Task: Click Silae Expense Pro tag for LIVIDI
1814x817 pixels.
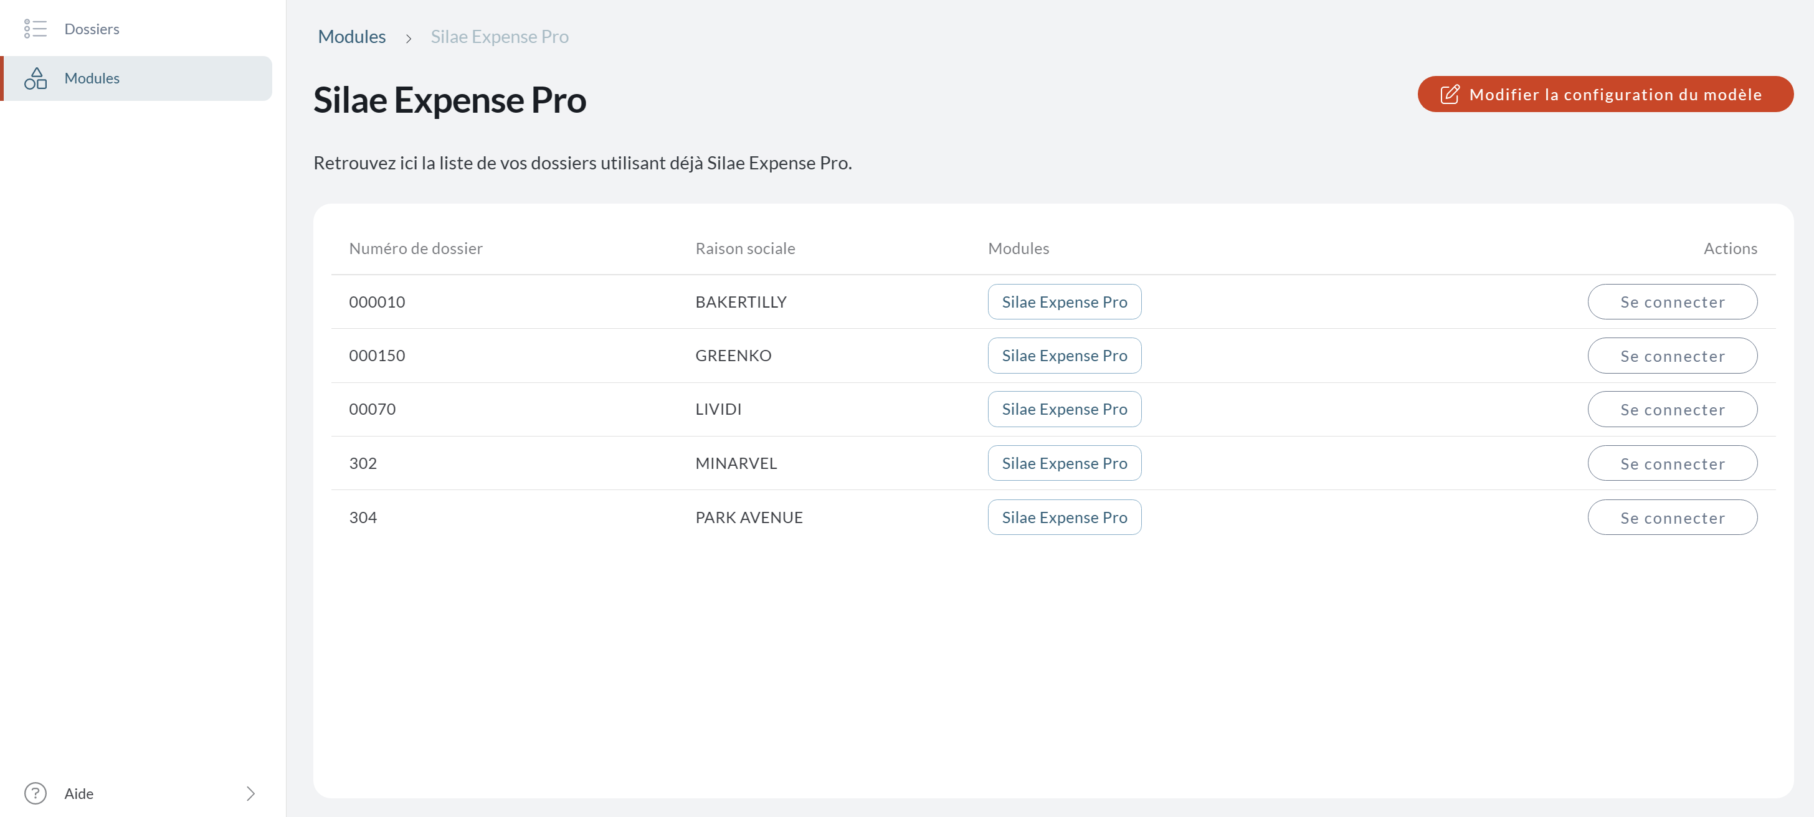Action: 1064,410
